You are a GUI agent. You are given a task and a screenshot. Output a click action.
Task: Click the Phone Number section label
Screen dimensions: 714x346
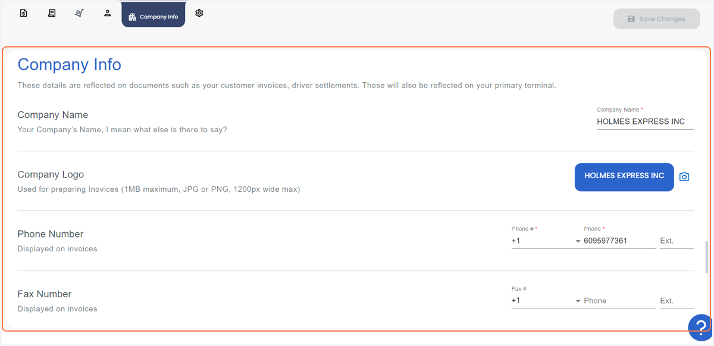pyautogui.click(x=51, y=234)
